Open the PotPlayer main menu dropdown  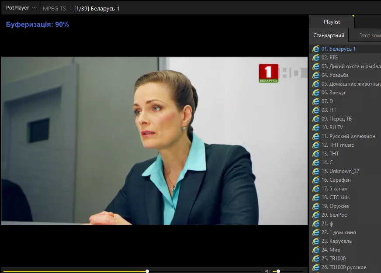tap(21, 8)
